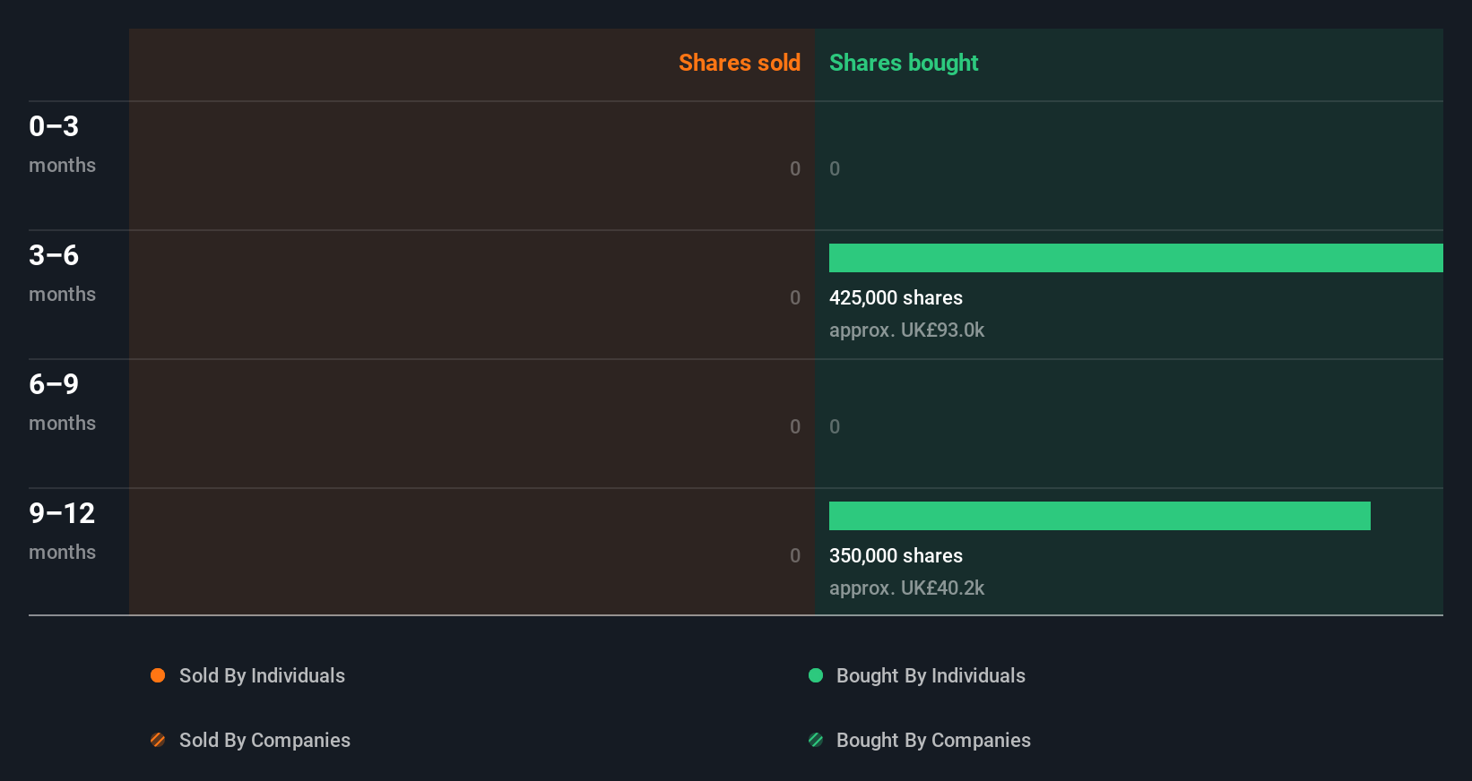Click shares sold zero in 0–3 months row
This screenshot has height=781, width=1472.
pyautogui.click(x=795, y=168)
